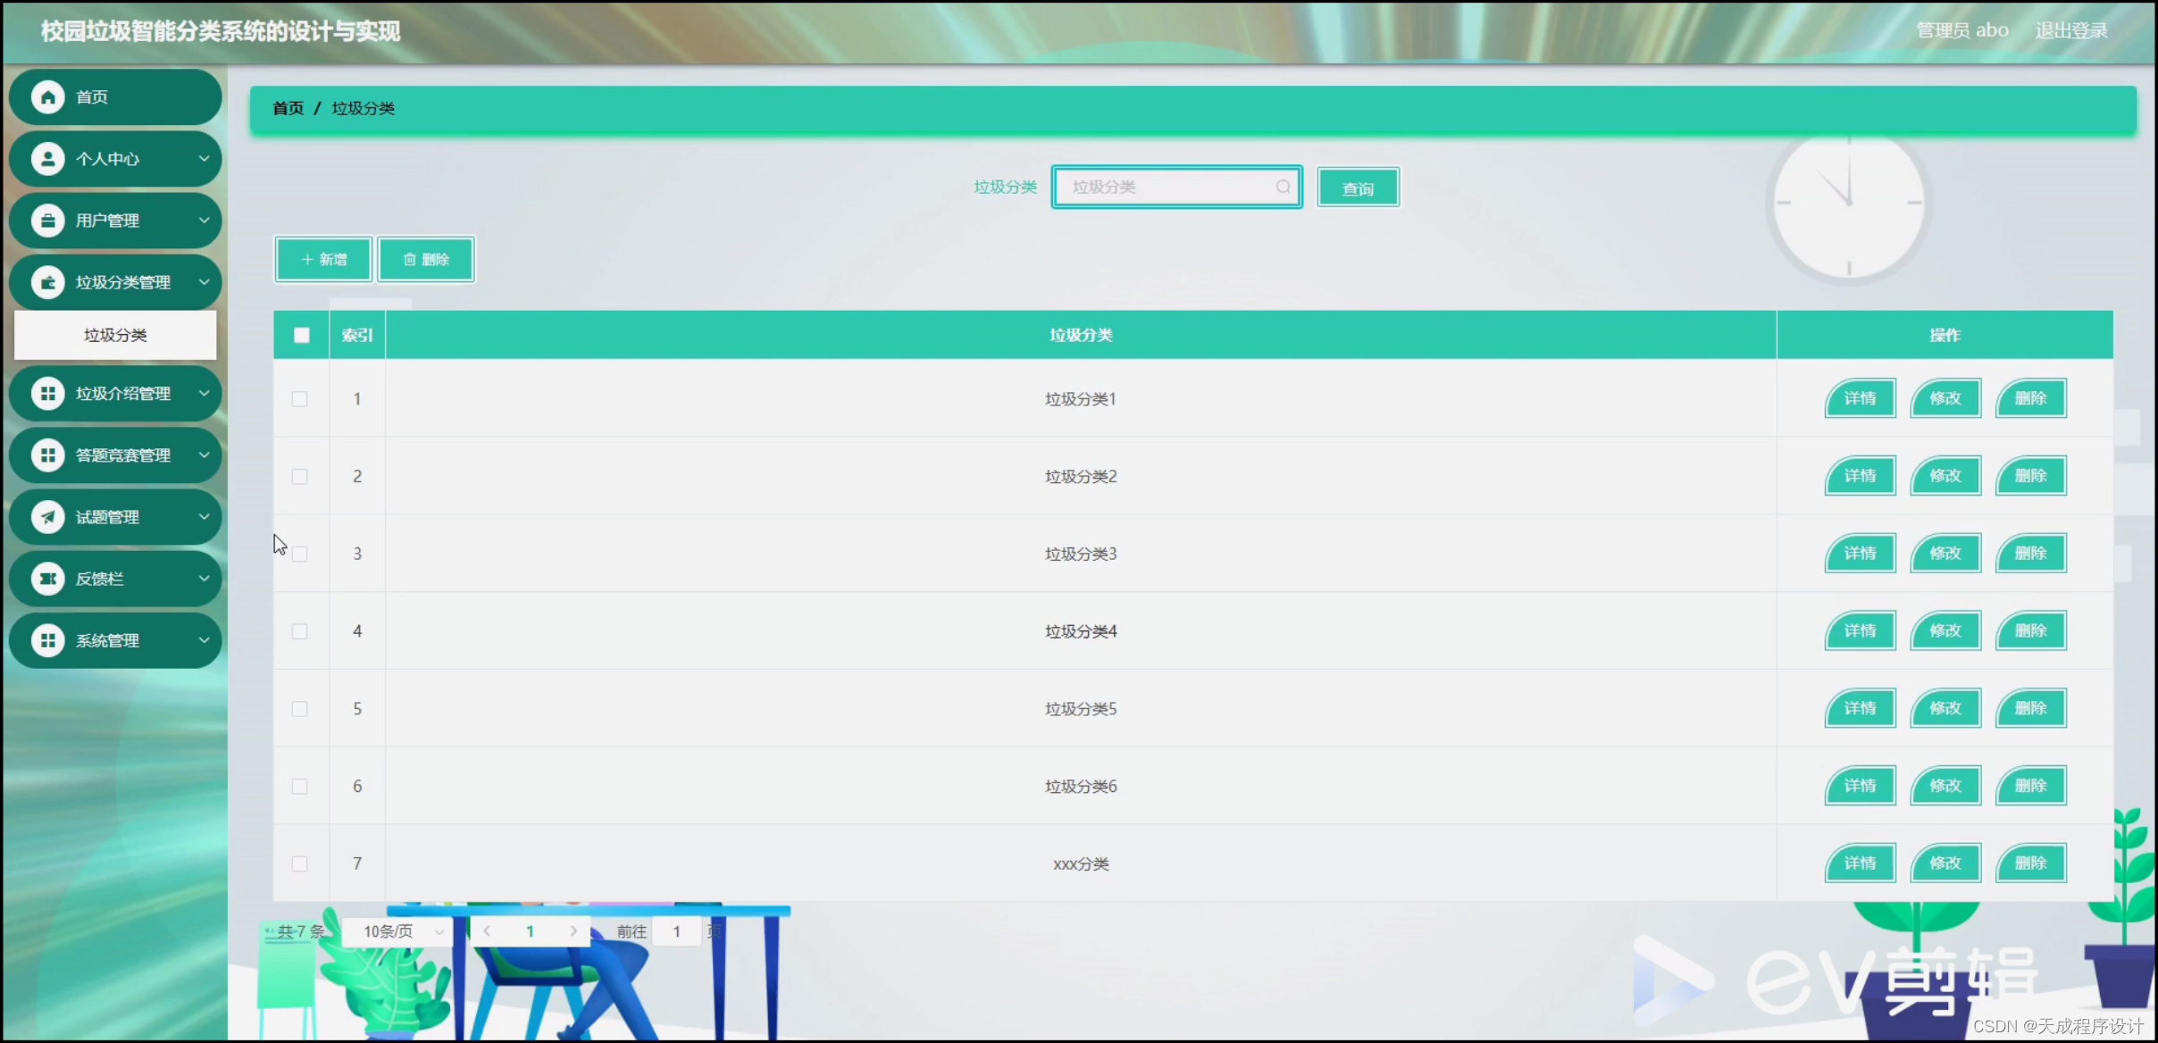The image size is (2158, 1043).
Task: Click the home icon in sidebar
Action: coord(48,96)
